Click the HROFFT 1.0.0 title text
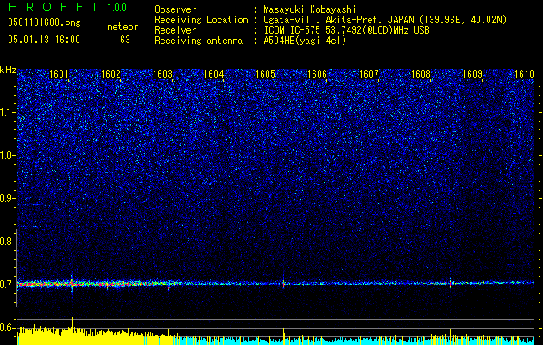The image size is (543, 345). pyautogui.click(x=68, y=7)
